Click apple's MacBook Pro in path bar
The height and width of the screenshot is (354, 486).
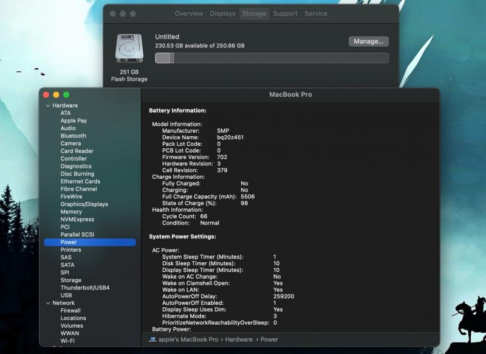188,339
